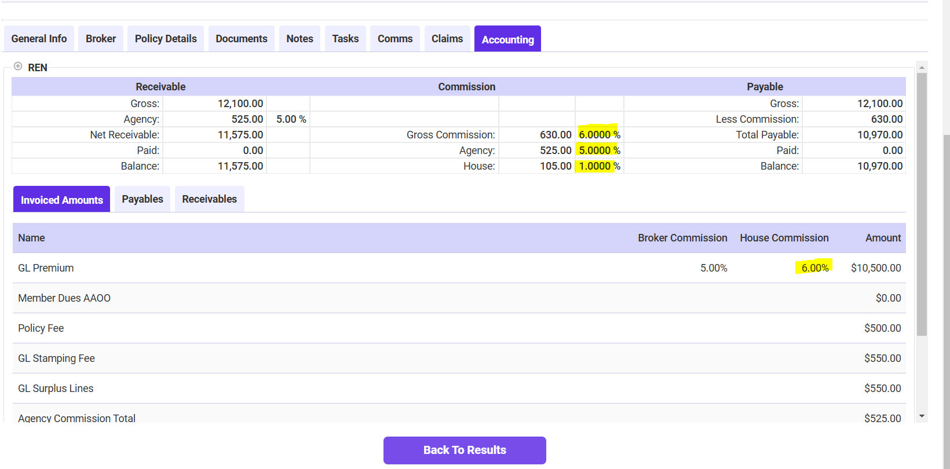
Task: Click the House 105.00 commission amount
Action: click(x=556, y=166)
